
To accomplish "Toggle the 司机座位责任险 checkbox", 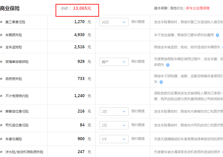I will (x=1, y=125).
